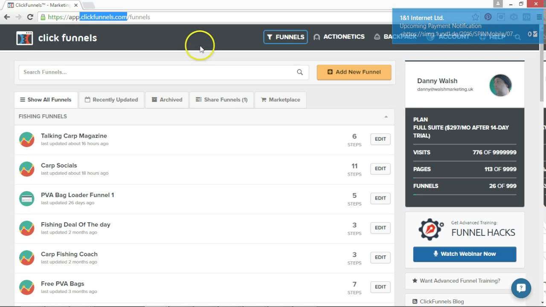Select the Show All Funnels tab

pyautogui.click(x=46, y=100)
